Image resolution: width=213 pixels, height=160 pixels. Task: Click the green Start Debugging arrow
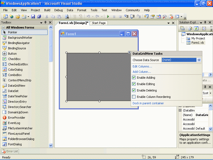tap(108, 17)
